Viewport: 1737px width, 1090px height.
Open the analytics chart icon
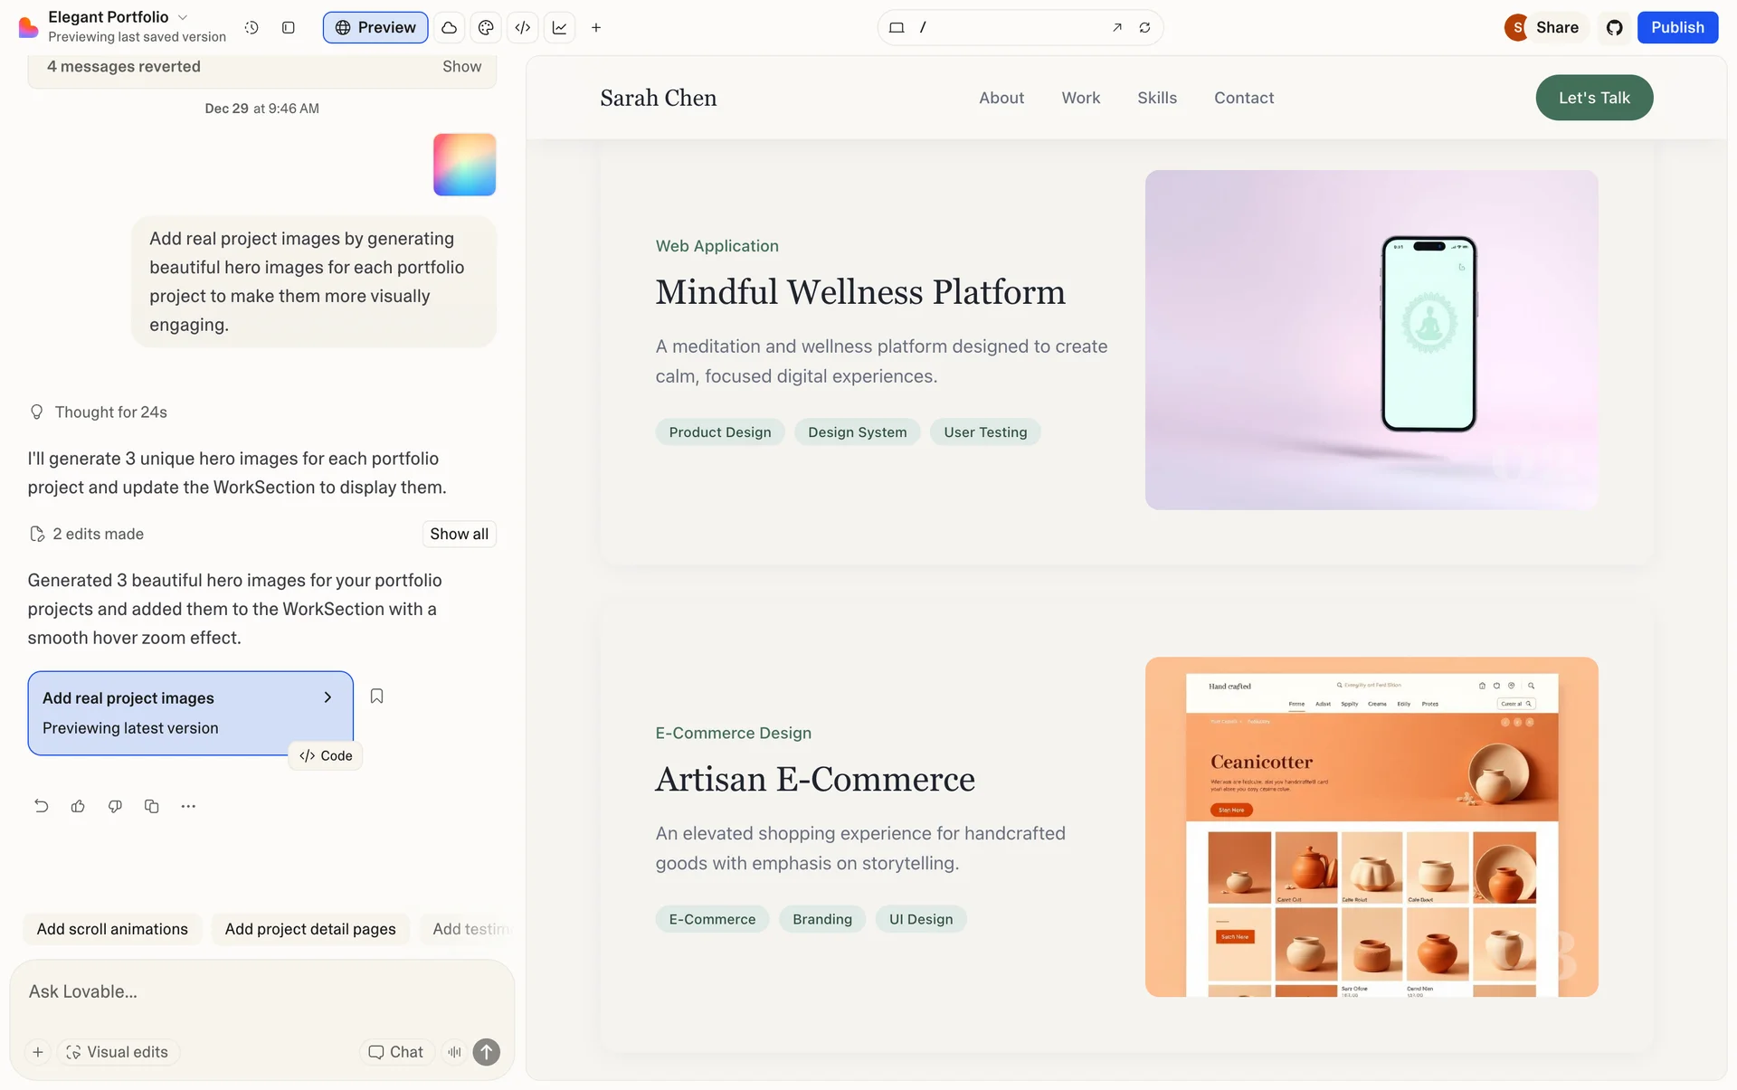point(560,27)
